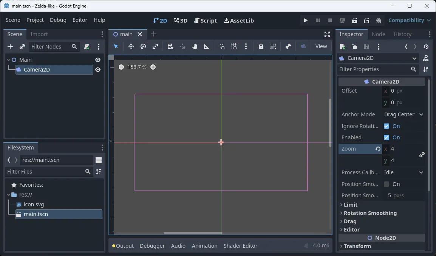Image resolution: width=436 pixels, height=256 pixels.
Task: Open the Project menu
Action: point(35,20)
